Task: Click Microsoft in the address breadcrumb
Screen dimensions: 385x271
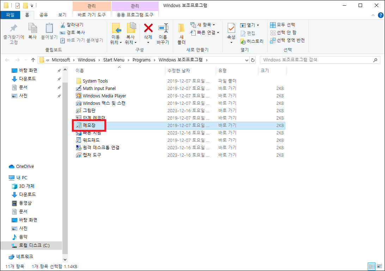Action: [61, 60]
